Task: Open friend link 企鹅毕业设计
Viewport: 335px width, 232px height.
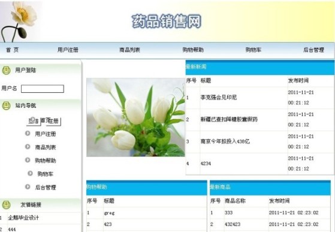Action: point(23,218)
